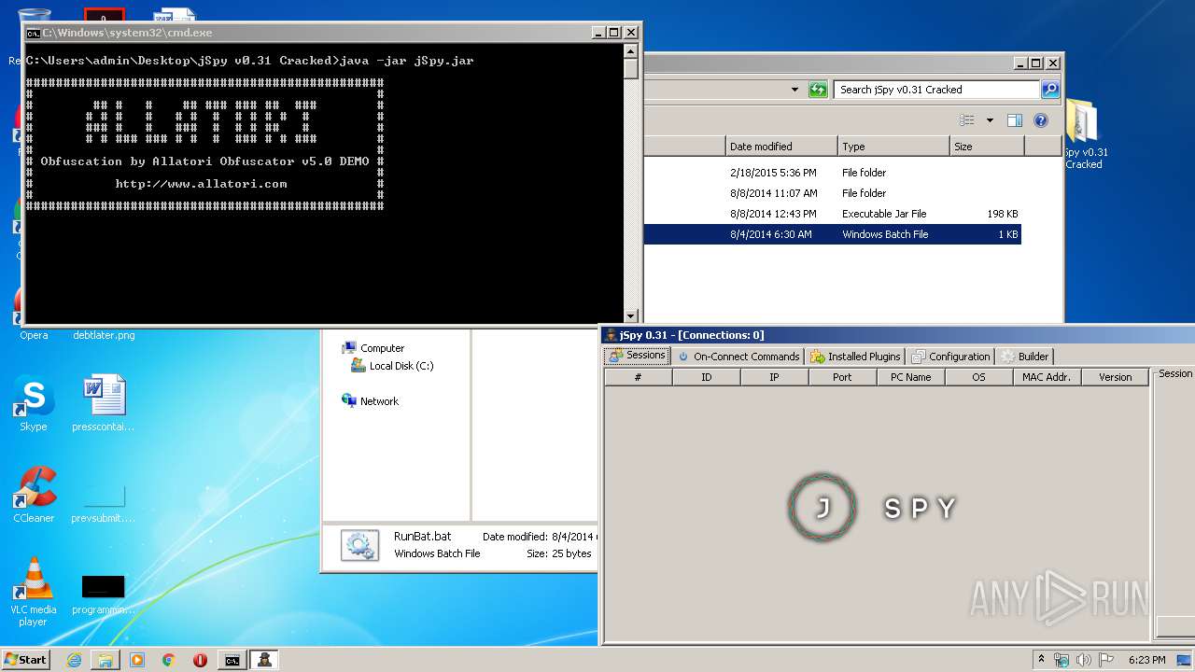Select the Windows Batch File row
The height and width of the screenshot is (672, 1195).
point(832,234)
